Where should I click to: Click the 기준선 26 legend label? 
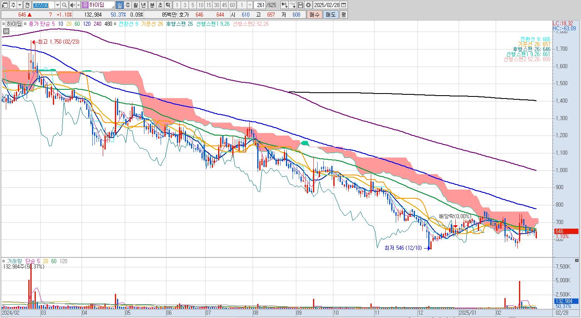[x=151, y=24]
